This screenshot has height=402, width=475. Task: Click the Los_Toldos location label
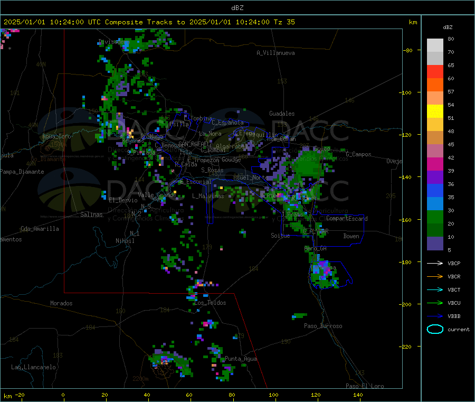point(210,303)
